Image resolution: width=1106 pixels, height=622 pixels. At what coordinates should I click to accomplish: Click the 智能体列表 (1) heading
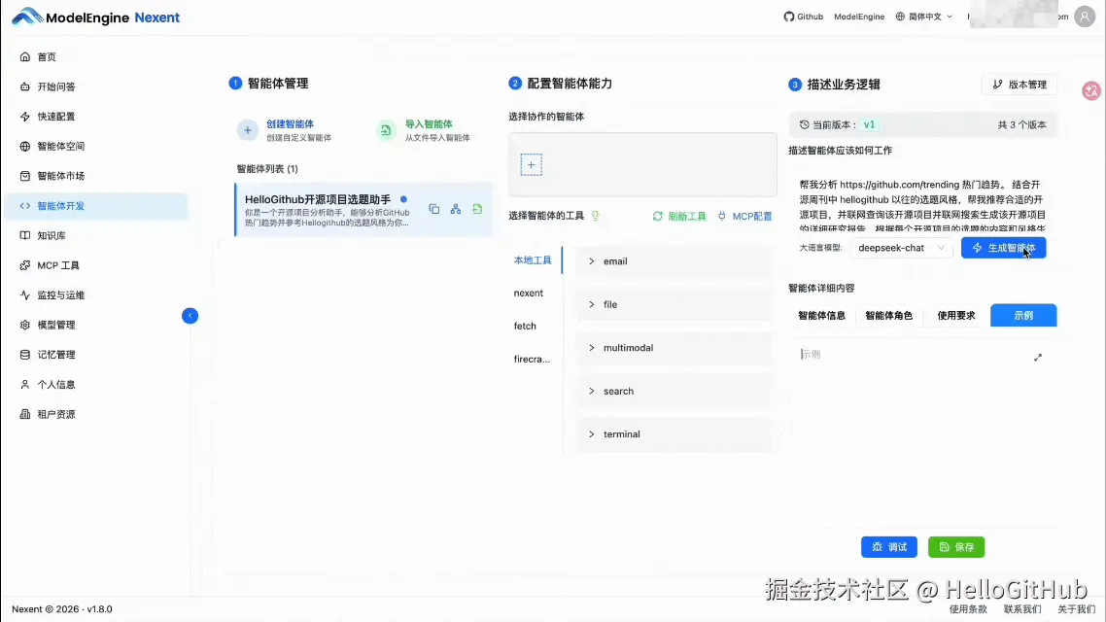[x=267, y=169]
